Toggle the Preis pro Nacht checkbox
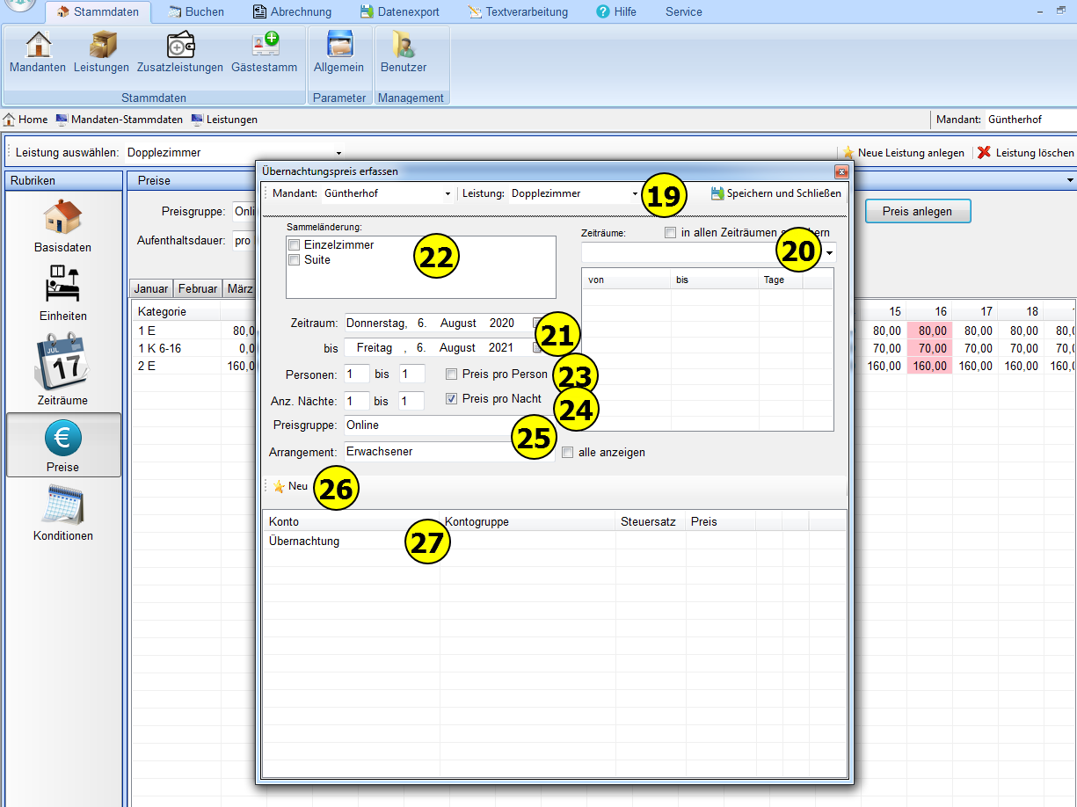1077x807 pixels. click(x=452, y=399)
